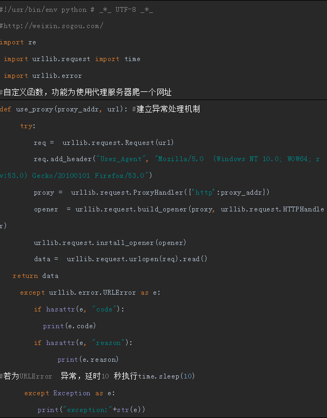Click the line 'import re'
The height and width of the screenshot is (418, 327).
coord(18,42)
